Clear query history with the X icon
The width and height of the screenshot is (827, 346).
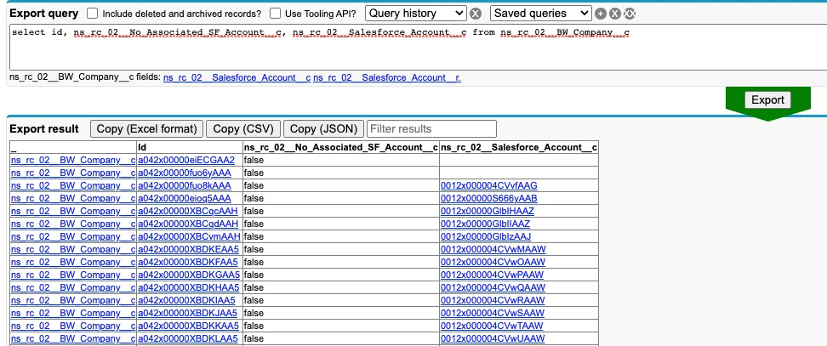click(476, 14)
